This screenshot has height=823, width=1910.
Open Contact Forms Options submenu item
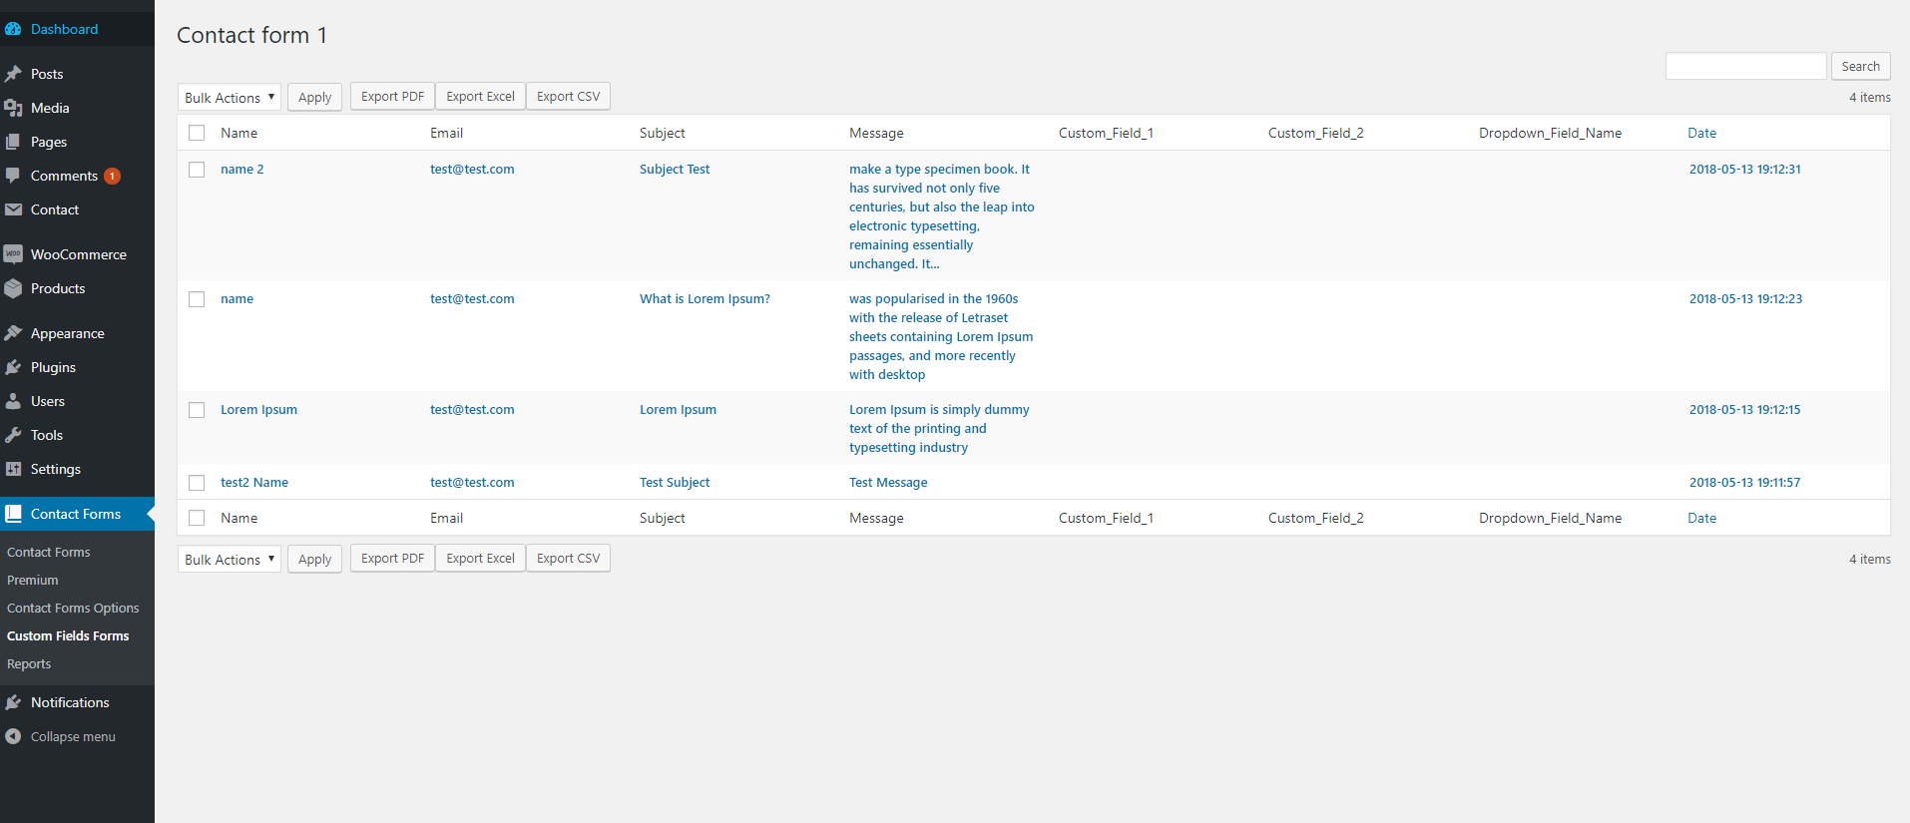(x=73, y=608)
